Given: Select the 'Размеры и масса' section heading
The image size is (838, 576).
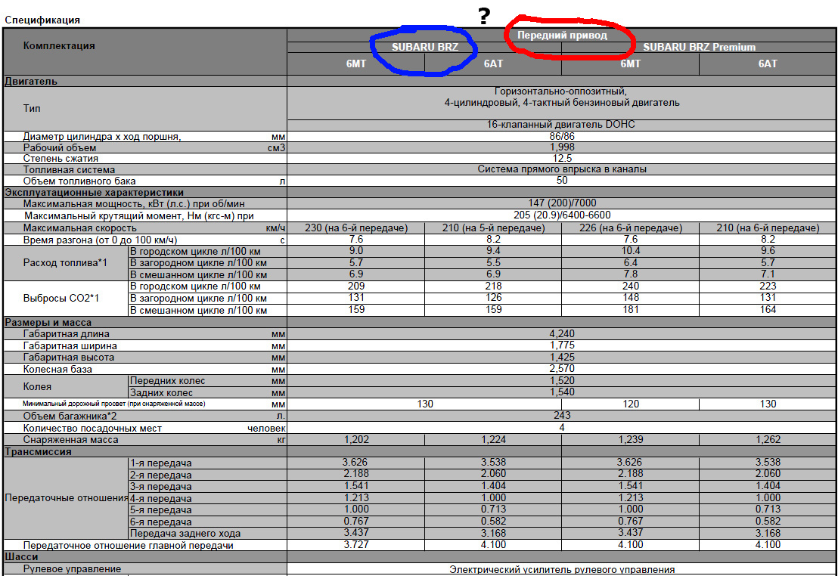Looking at the screenshot, I should tap(48, 323).
